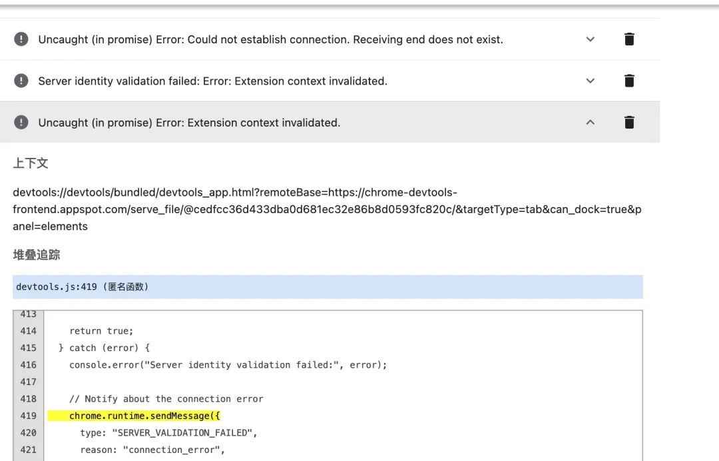Click the error icon beside 'Server identity validation failed'
This screenshot has width=719, height=461.
point(21,81)
